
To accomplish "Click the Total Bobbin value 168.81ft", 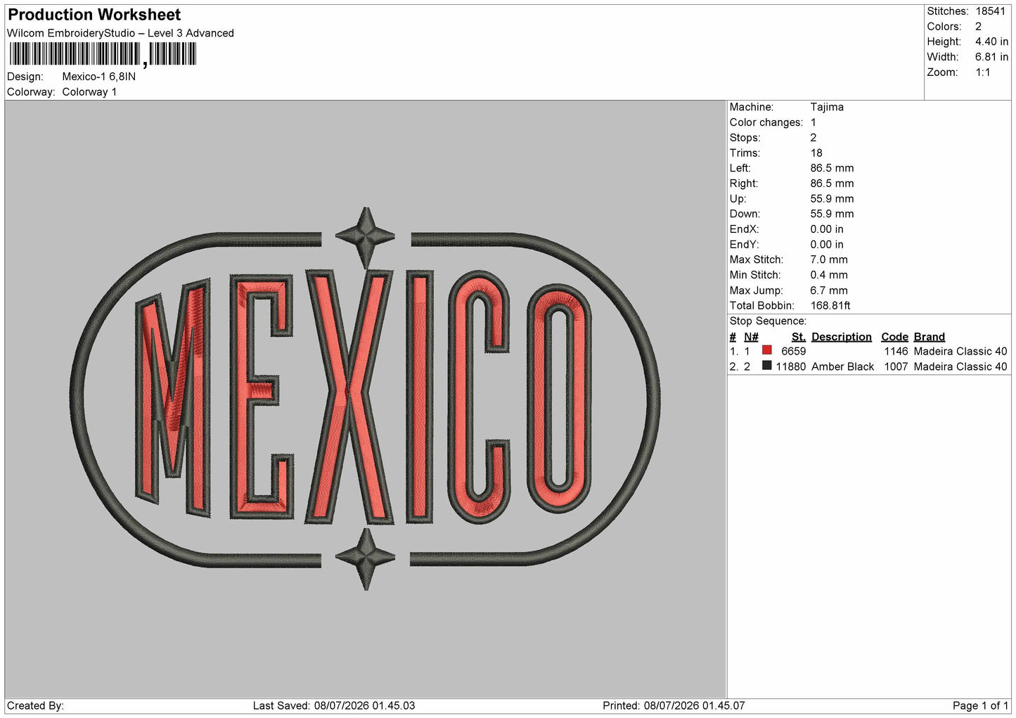I will pyautogui.click(x=830, y=306).
